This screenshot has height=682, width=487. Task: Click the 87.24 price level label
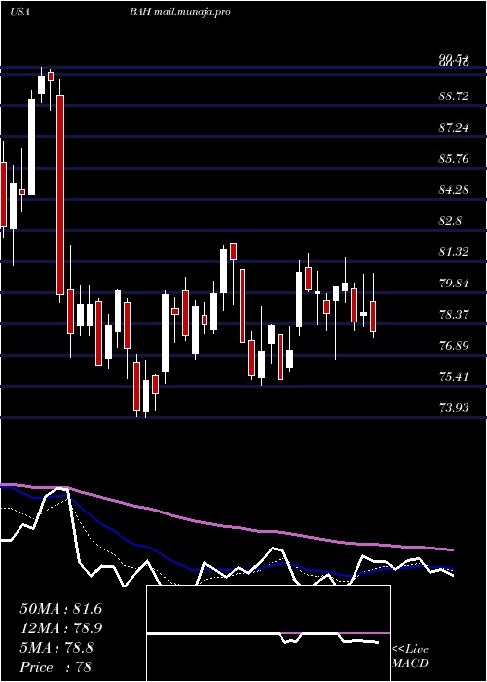tap(454, 128)
